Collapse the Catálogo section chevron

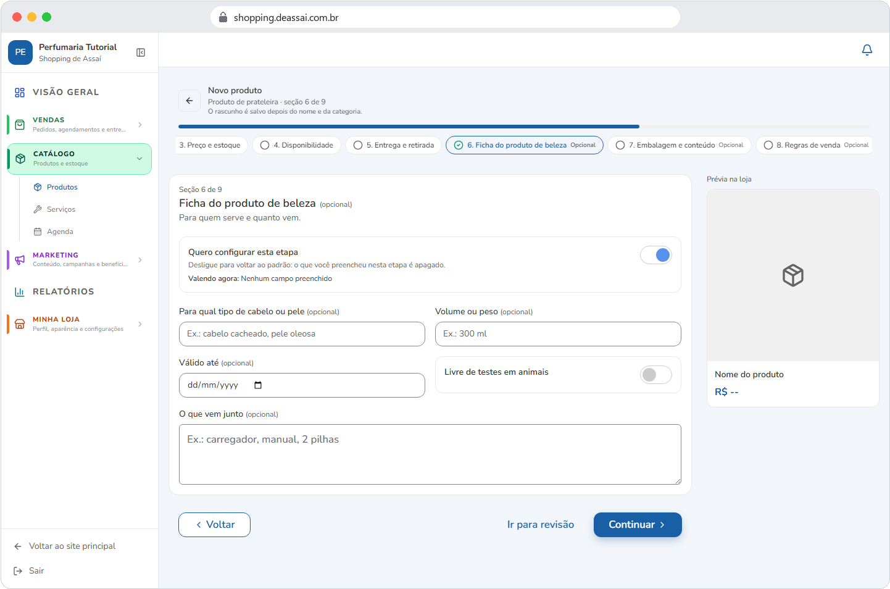pyautogui.click(x=139, y=159)
